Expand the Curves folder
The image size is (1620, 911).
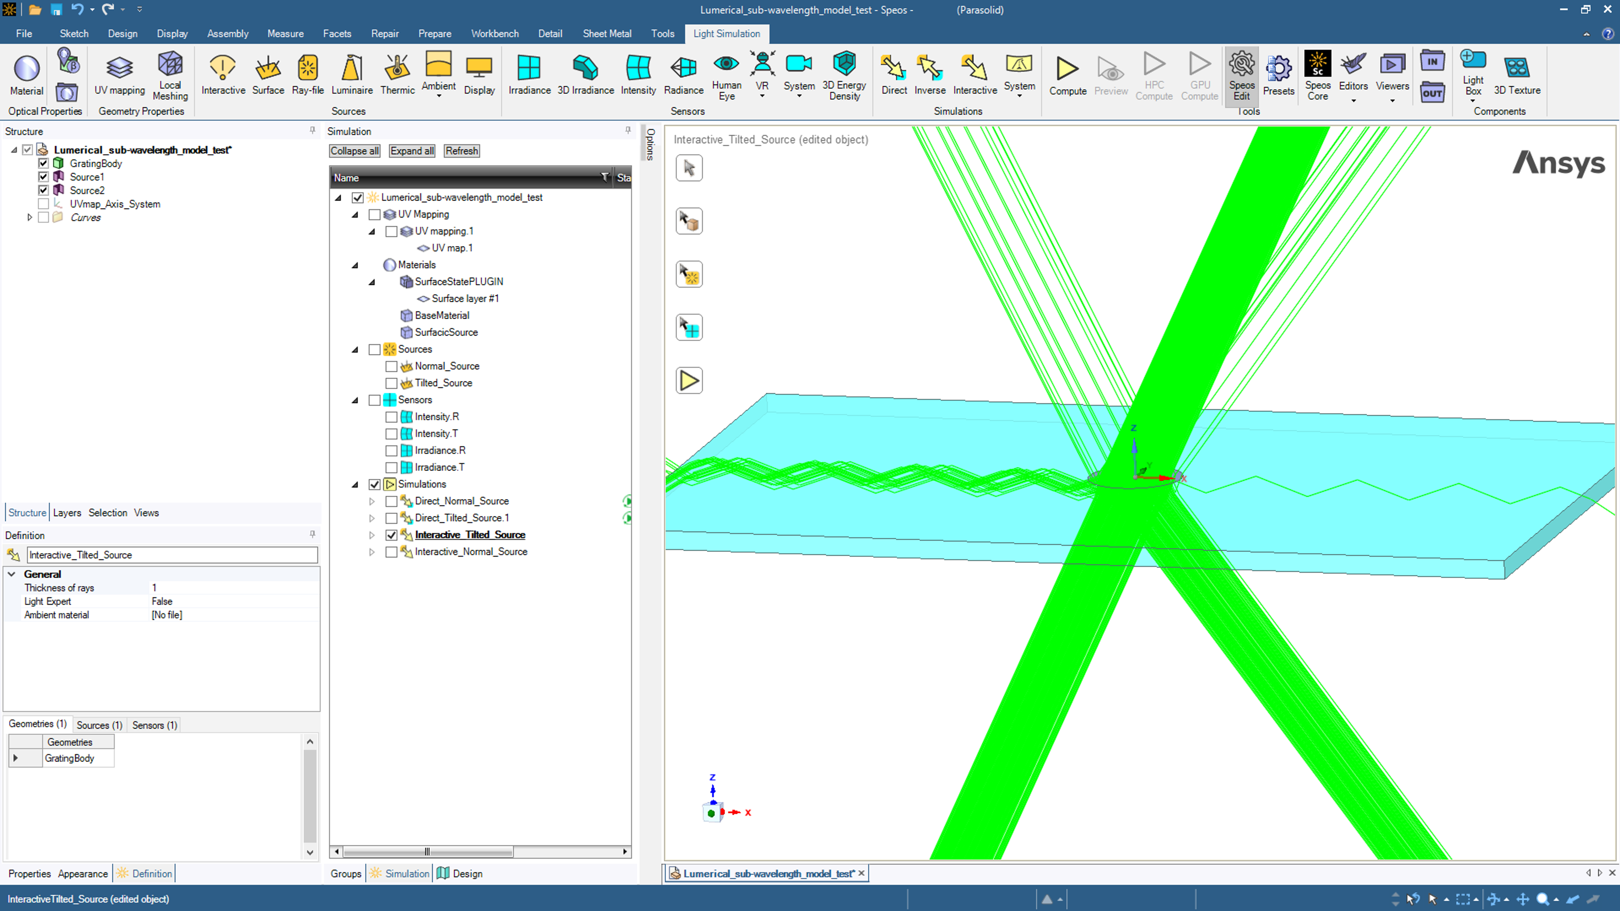(29, 218)
